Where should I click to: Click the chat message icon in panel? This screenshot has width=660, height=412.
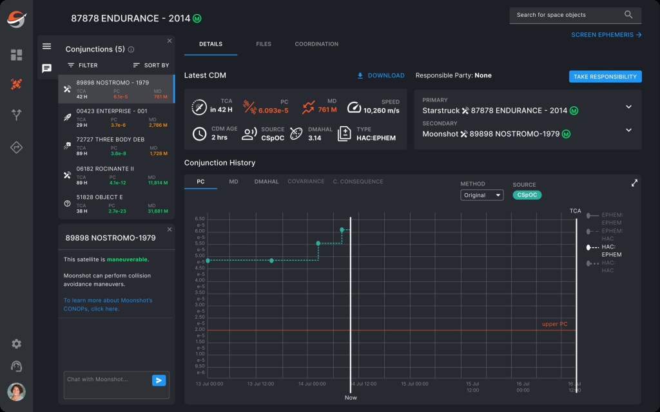pyautogui.click(x=46, y=68)
